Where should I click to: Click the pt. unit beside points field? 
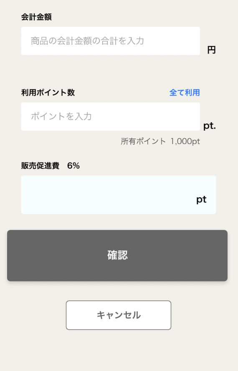(210, 126)
